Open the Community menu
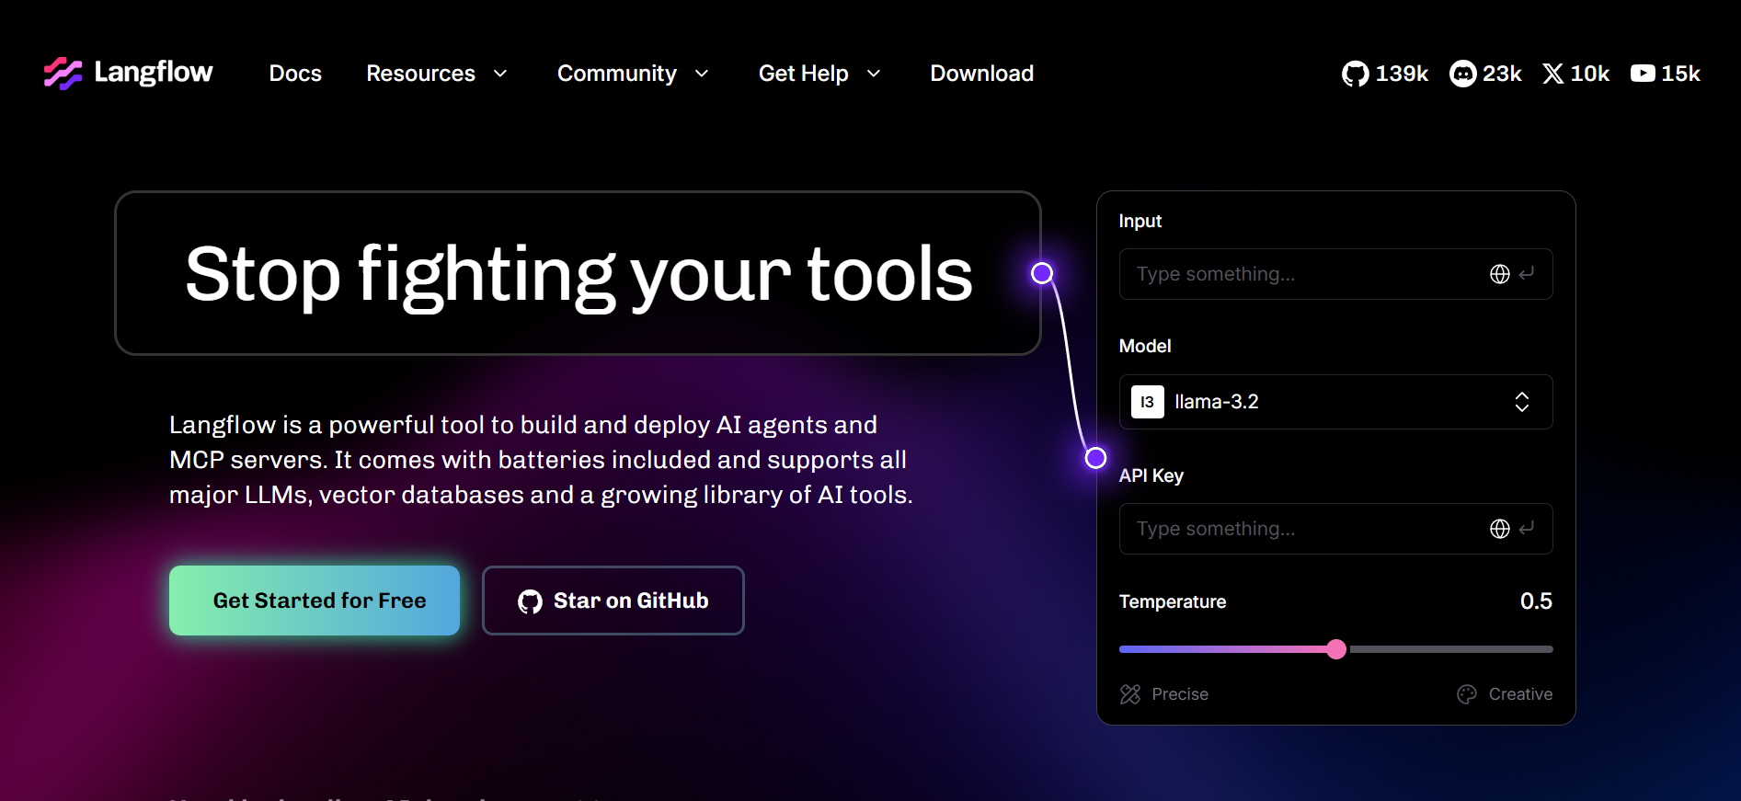 (x=617, y=74)
